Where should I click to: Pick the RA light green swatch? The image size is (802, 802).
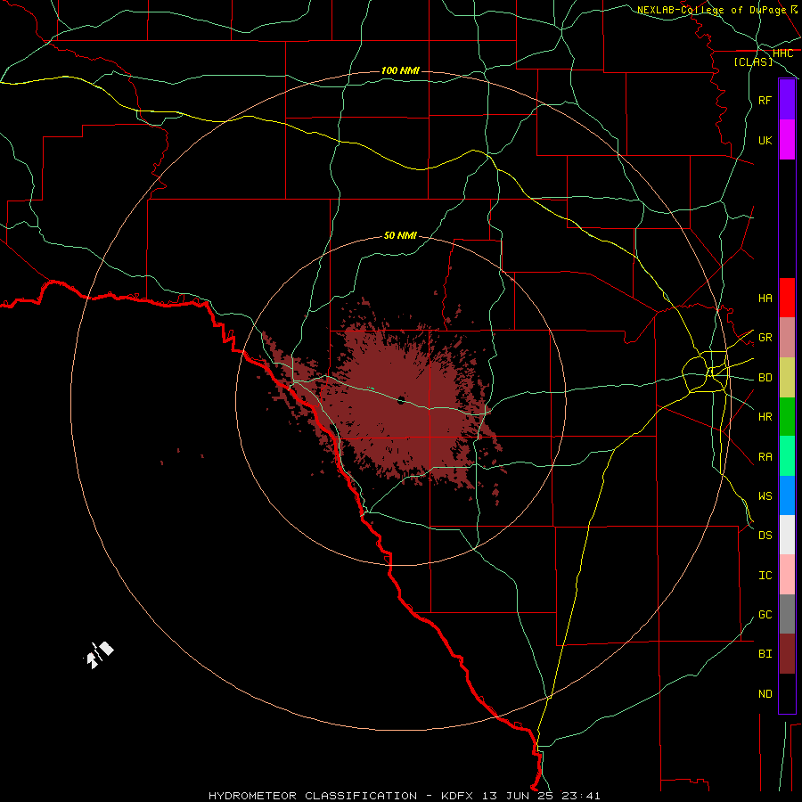[787, 456]
